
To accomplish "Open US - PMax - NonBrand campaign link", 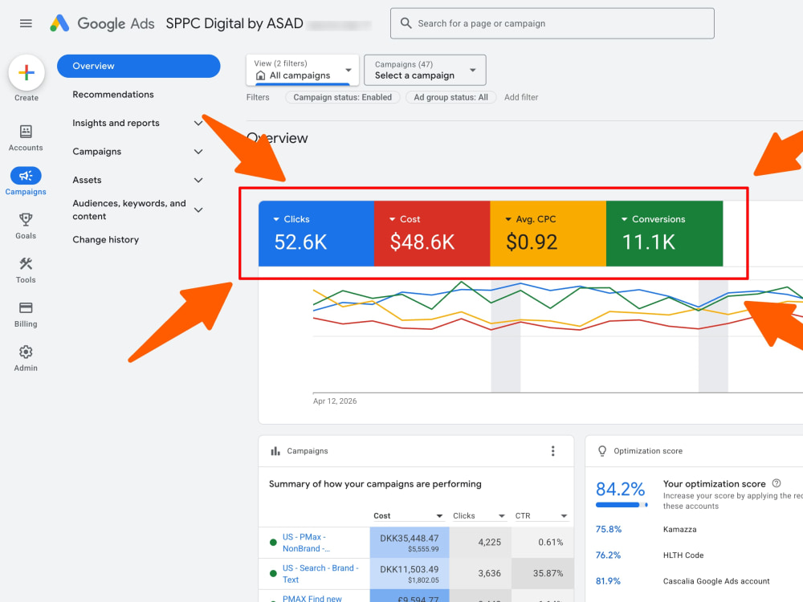I will point(306,543).
